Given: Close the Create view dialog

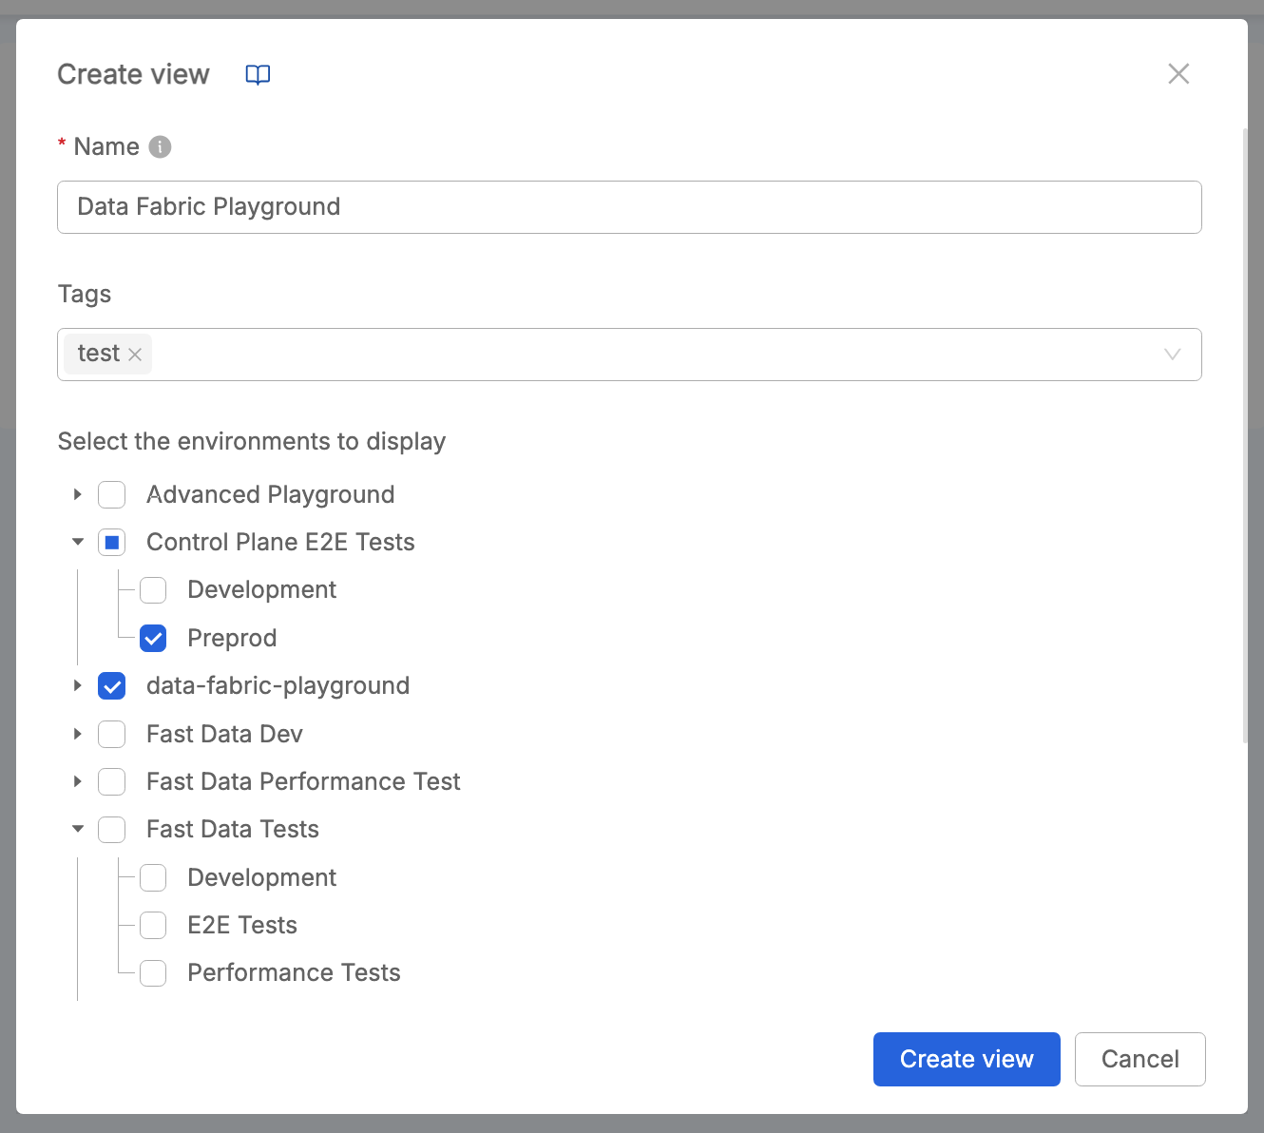Looking at the screenshot, I should [x=1178, y=73].
